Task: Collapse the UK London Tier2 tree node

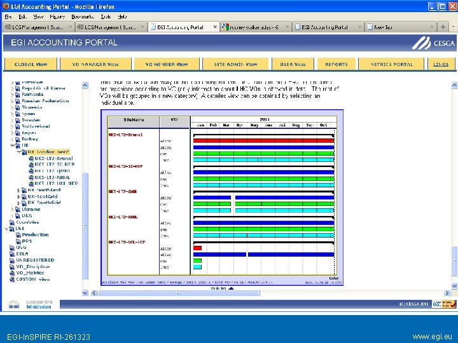Action: pos(19,152)
